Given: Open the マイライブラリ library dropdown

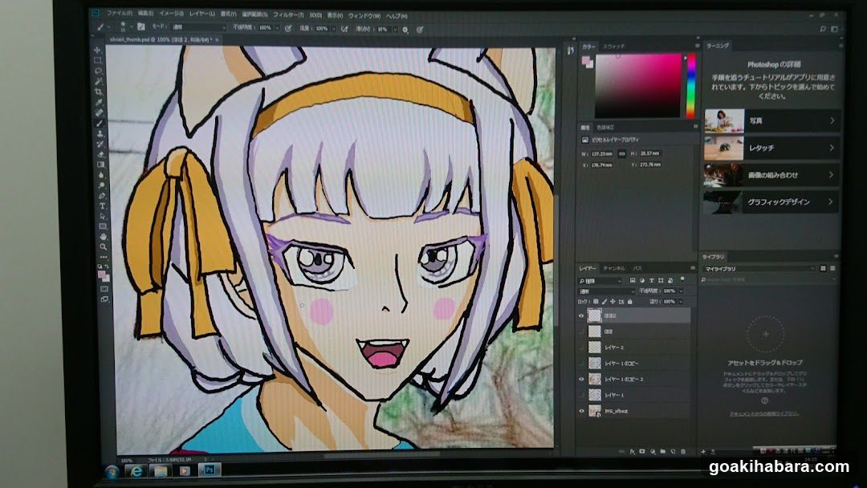Looking at the screenshot, I should click(759, 269).
